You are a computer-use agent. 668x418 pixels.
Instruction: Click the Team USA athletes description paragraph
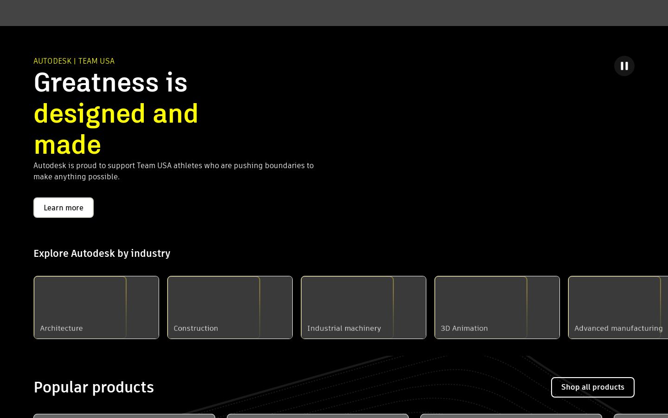173,171
